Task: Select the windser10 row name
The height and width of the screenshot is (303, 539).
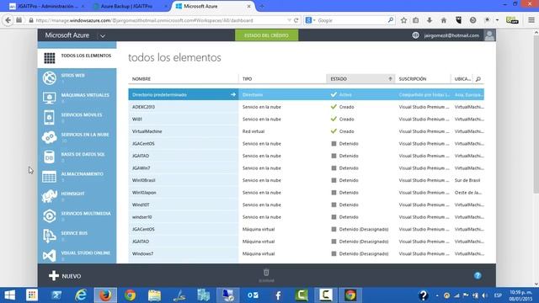Action: [142, 217]
